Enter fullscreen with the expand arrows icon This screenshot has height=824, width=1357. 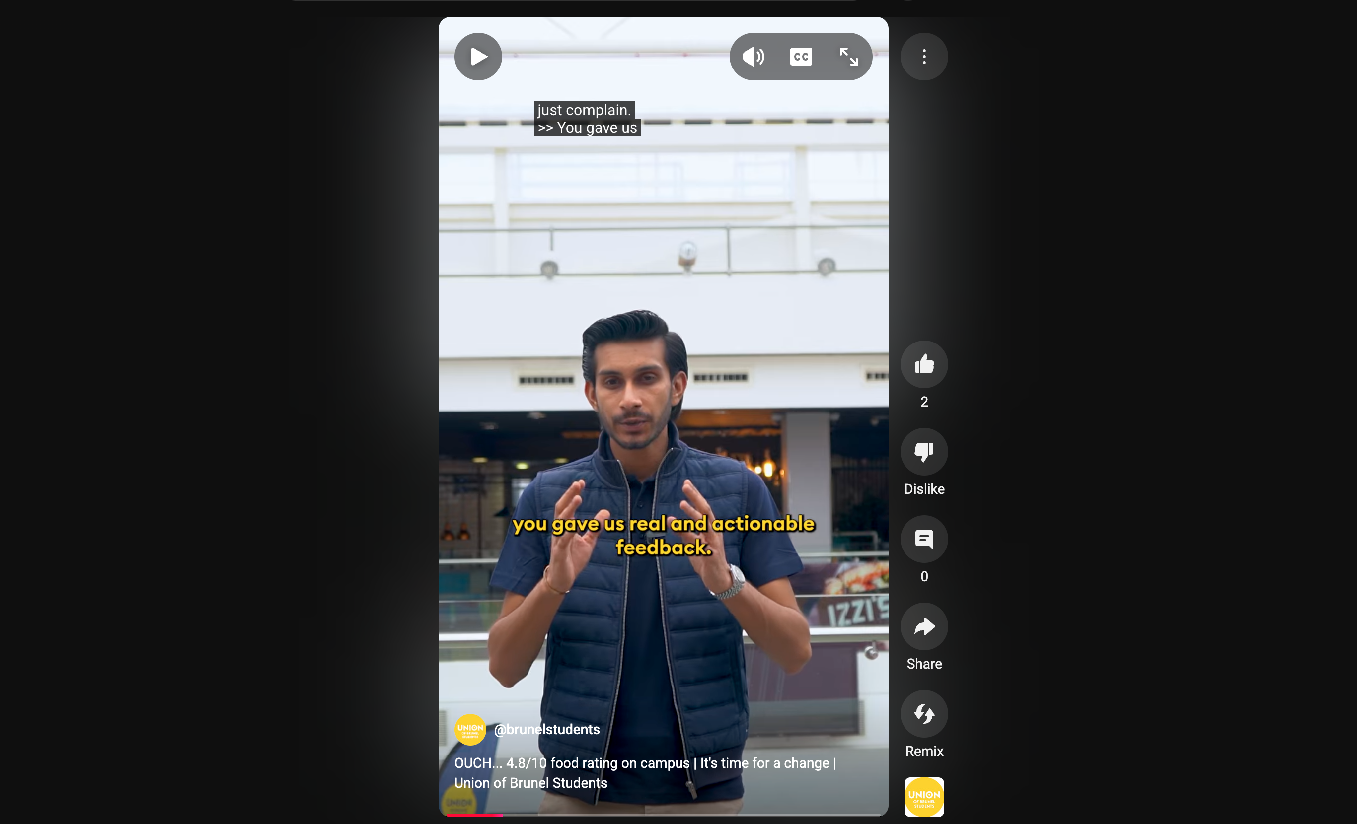pyautogui.click(x=848, y=57)
